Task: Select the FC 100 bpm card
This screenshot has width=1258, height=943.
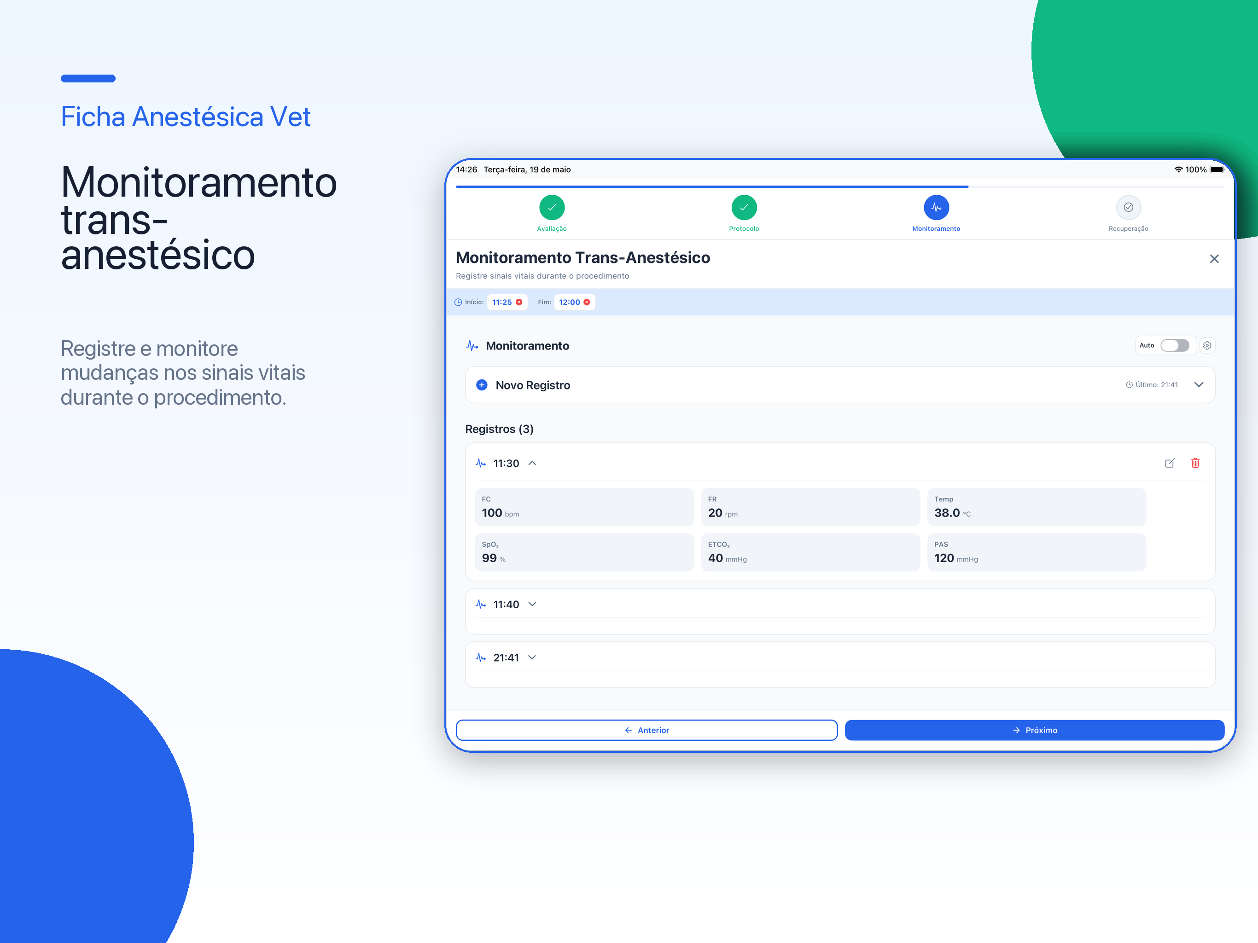Action: click(x=584, y=507)
